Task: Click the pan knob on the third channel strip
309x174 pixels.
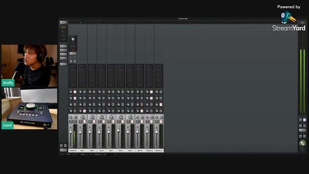Action: pos(92,117)
